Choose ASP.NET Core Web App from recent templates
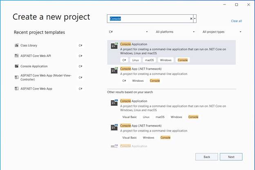Viewport: 255px width, 170px height. (x=49, y=89)
